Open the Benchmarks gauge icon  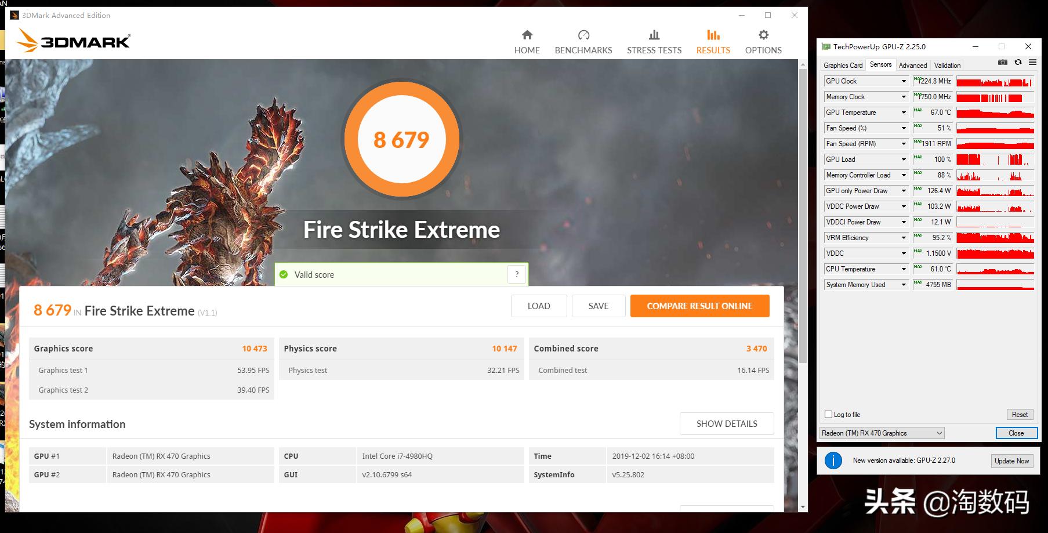[583, 35]
